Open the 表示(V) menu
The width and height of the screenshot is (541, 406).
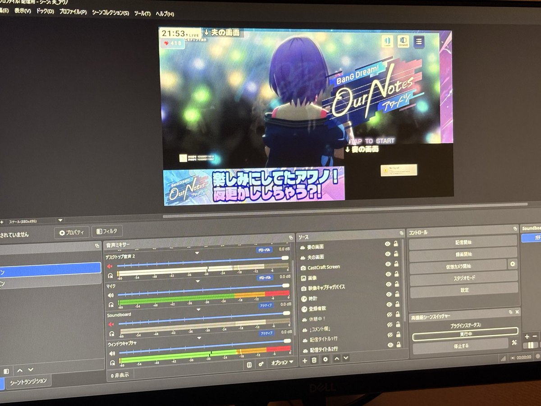[x=22, y=10]
